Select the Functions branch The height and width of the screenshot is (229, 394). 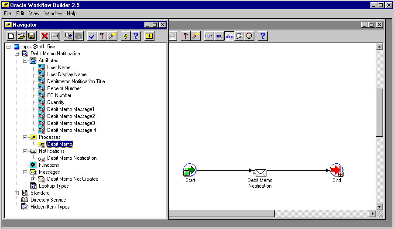49,165
